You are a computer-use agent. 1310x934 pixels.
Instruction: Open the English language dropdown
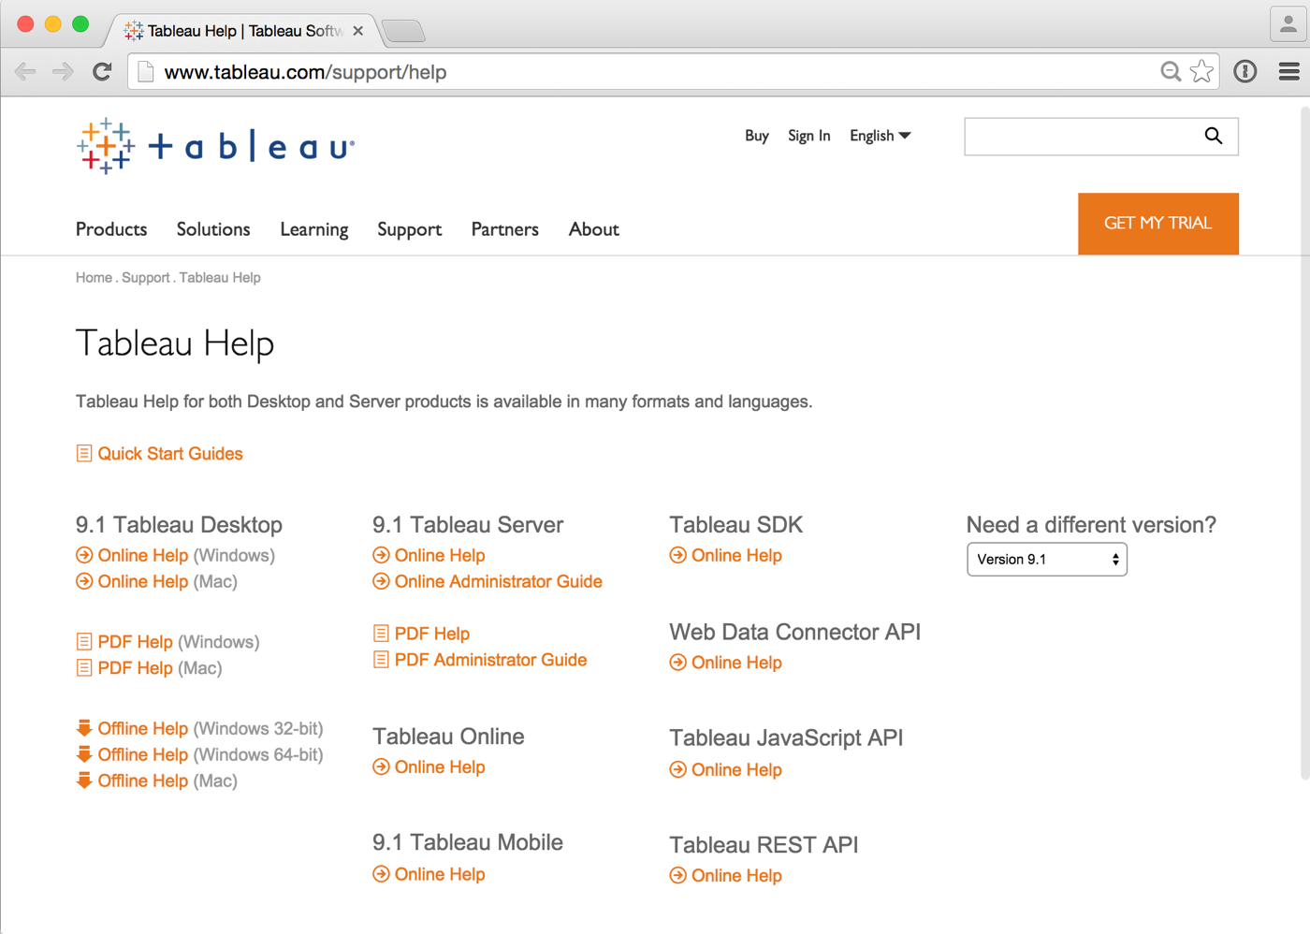[881, 136]
